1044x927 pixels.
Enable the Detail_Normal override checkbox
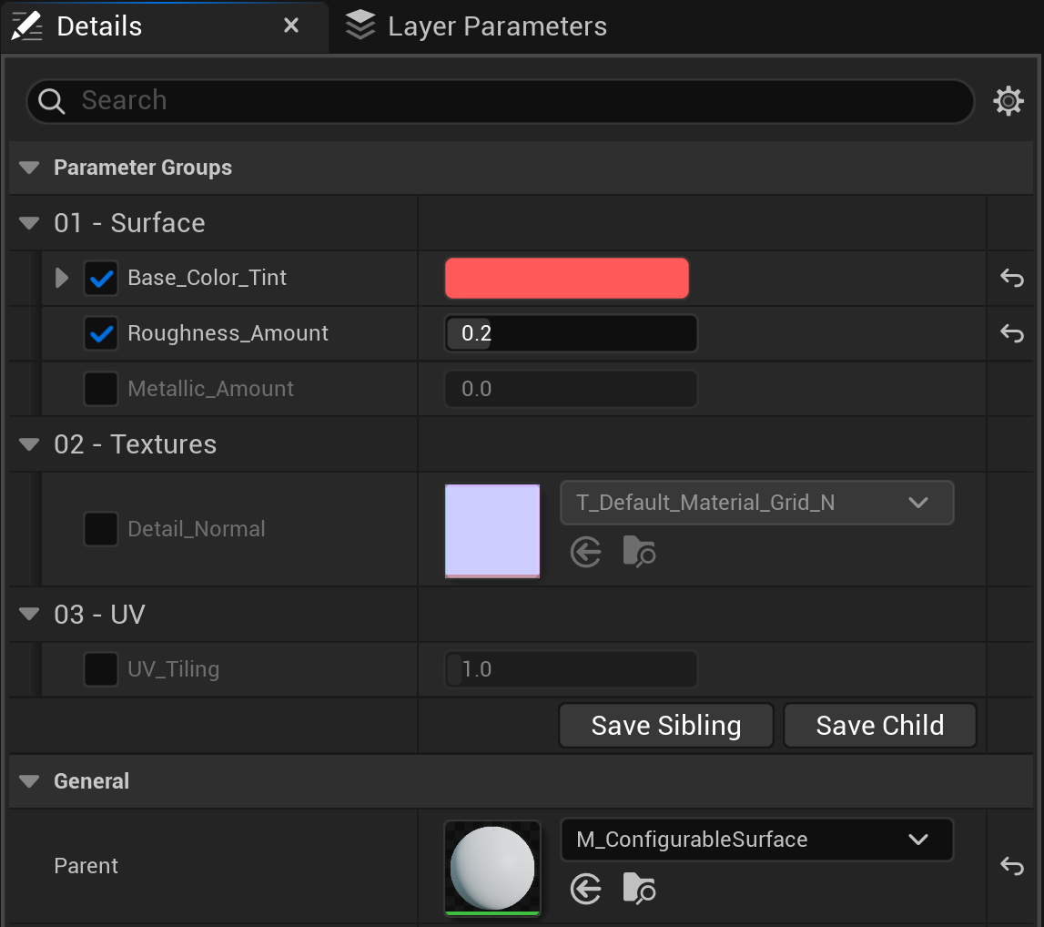(x=101, y=529)
